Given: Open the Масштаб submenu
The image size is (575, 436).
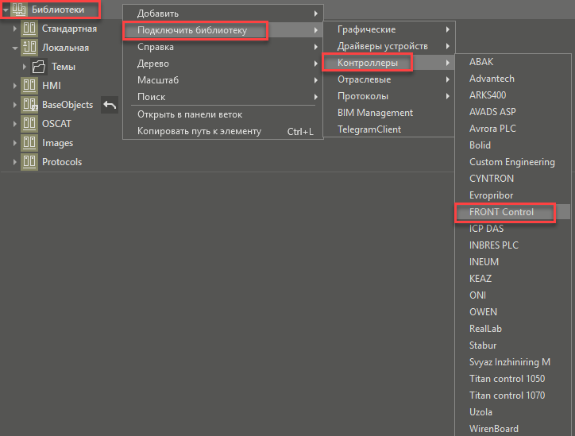Looking at the screenshot, I should point(223,80).
